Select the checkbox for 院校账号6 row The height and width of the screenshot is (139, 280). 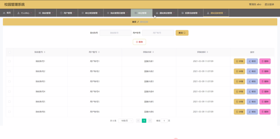pos(10,112)
